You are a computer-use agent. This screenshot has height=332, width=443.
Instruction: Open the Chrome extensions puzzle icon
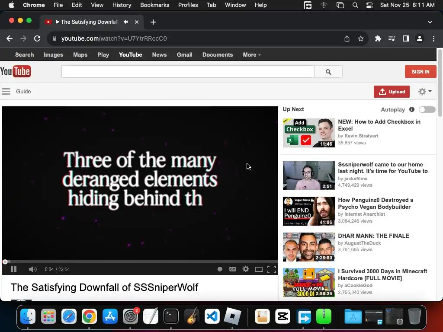coord(378,38)
